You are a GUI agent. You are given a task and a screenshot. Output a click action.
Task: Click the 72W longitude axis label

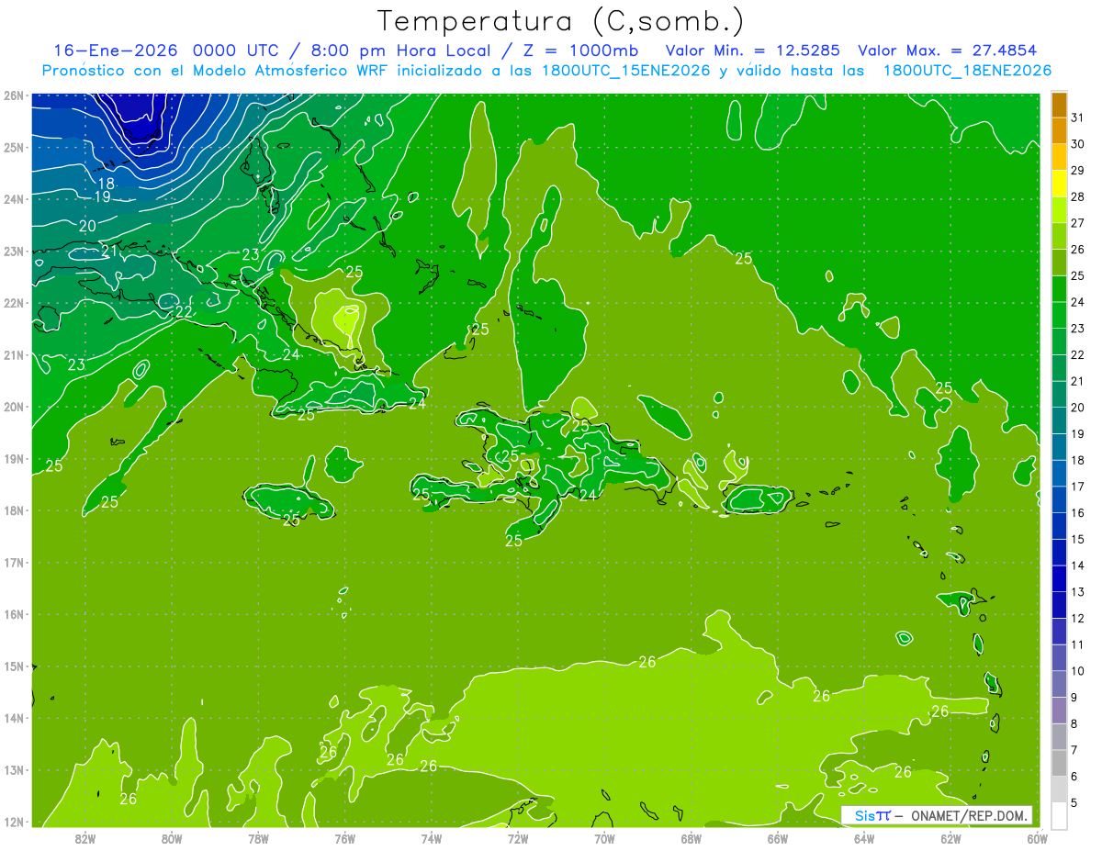[x=518, y=838]
